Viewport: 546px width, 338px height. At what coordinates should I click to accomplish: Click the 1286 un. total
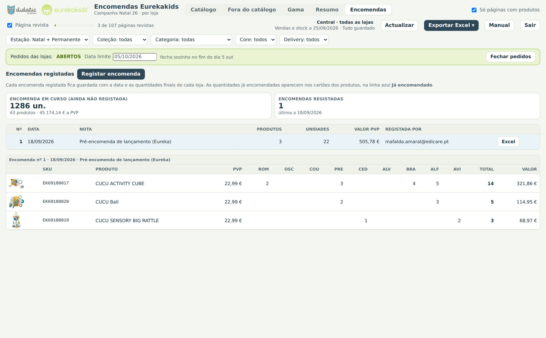28,106
